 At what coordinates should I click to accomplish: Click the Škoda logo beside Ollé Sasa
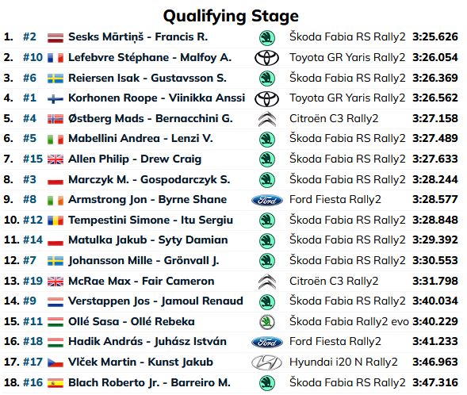point(267,322)
